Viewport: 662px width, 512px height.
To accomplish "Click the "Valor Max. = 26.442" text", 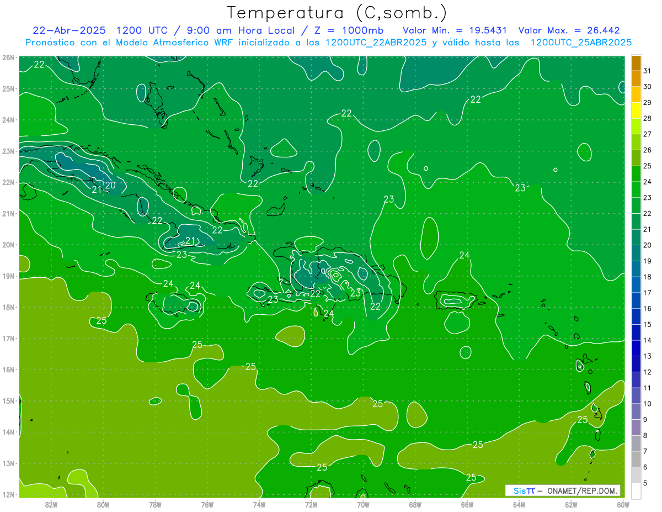I will tap(569, 30).
